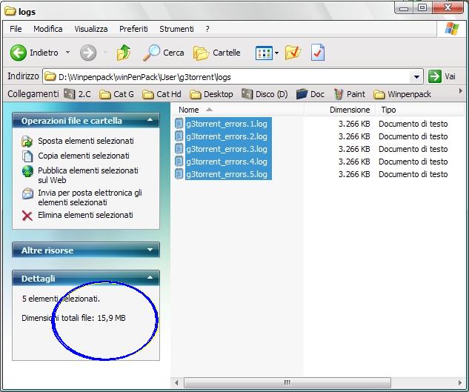Viewport: 469px width, 392px height.
Task: Click Sposta elementi selezionati
Action: coord(86,141)
